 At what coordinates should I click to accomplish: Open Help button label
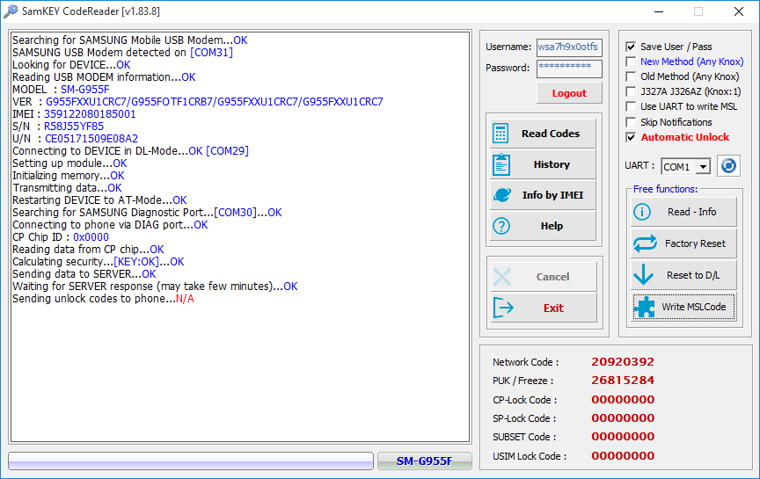pos(552,226)
